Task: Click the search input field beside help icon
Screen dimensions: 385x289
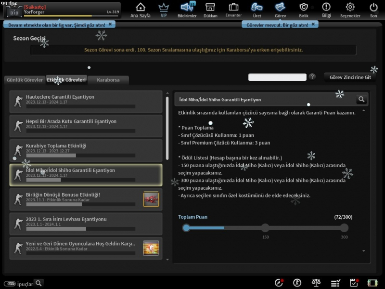Action: (277, 77)
